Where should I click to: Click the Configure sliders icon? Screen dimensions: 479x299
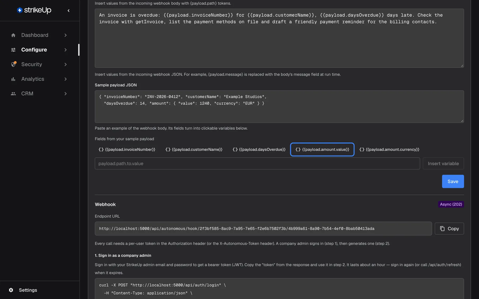click(x=13, y=50)
